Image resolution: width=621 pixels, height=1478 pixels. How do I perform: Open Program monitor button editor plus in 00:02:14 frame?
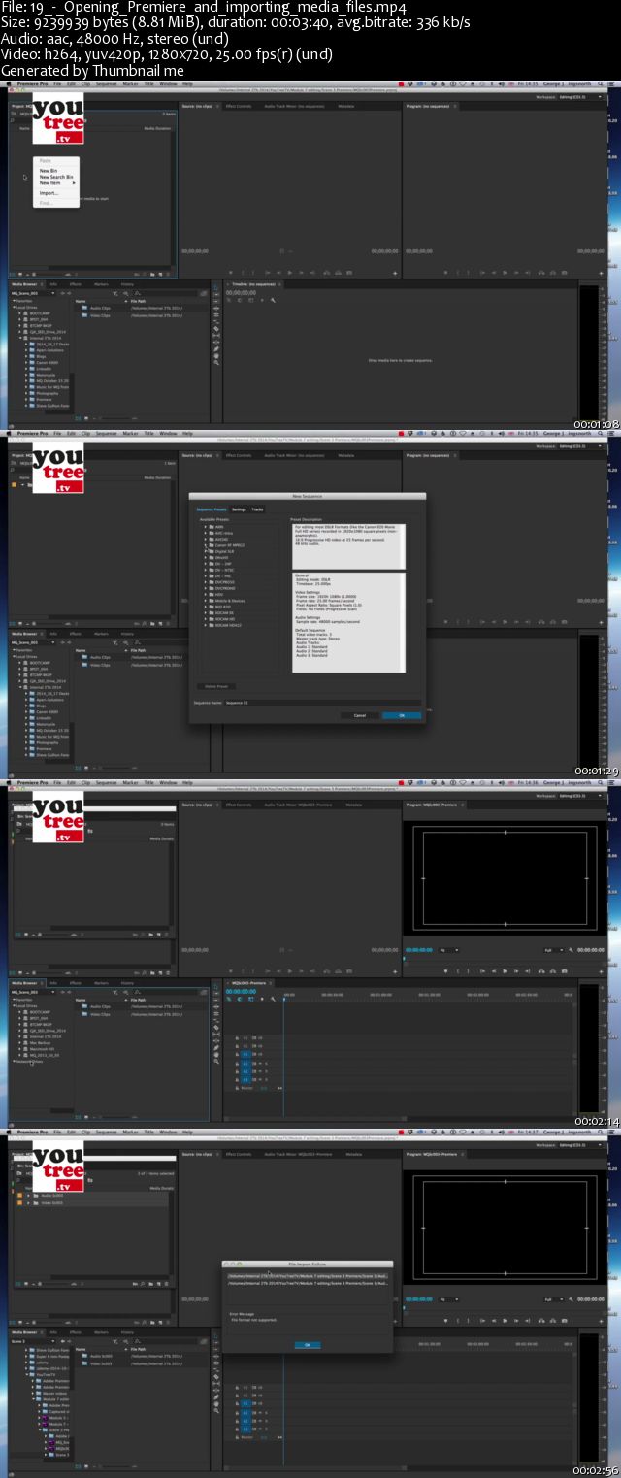pyautogui.click(x=601, y=970)
